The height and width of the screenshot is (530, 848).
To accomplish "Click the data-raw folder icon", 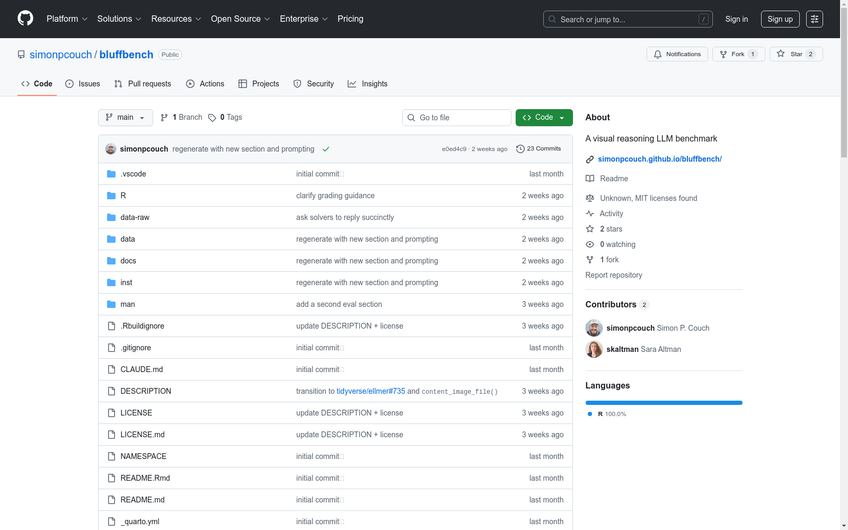I will tap(111, 217).
